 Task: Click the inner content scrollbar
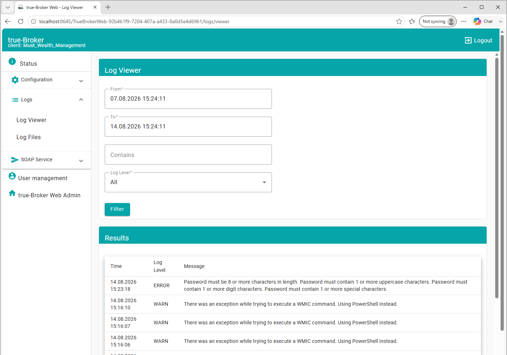tap(497, 178)
